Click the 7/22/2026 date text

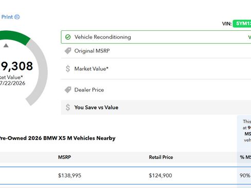coord(12,83)
